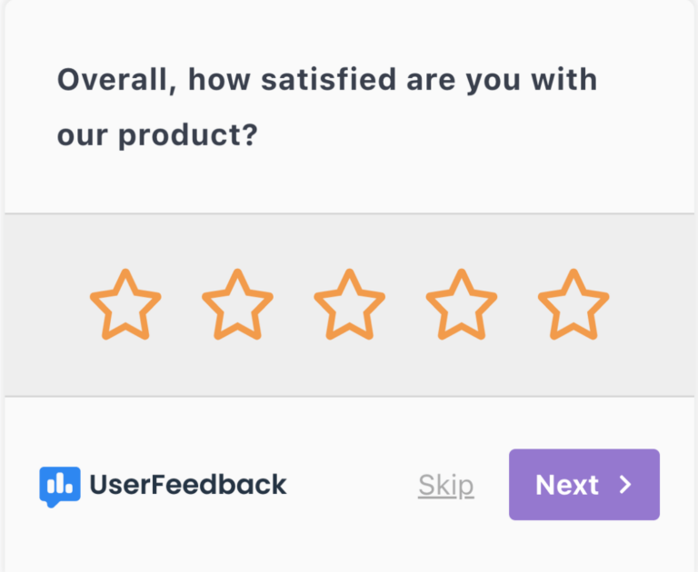Click the word 'satisfied' in the question
The height and width of the screenshot is (572, 698).
tap(328, 80)
